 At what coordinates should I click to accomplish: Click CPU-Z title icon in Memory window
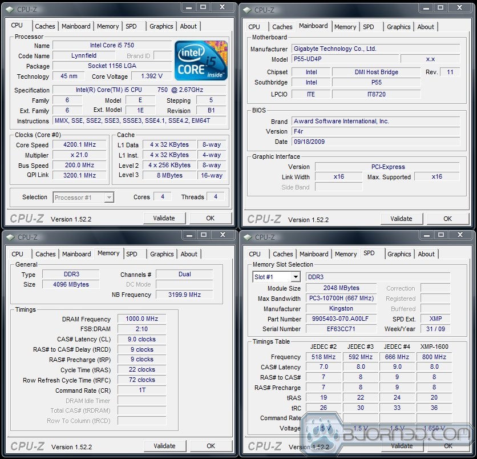pyautogui.click(x=10, y=237)
